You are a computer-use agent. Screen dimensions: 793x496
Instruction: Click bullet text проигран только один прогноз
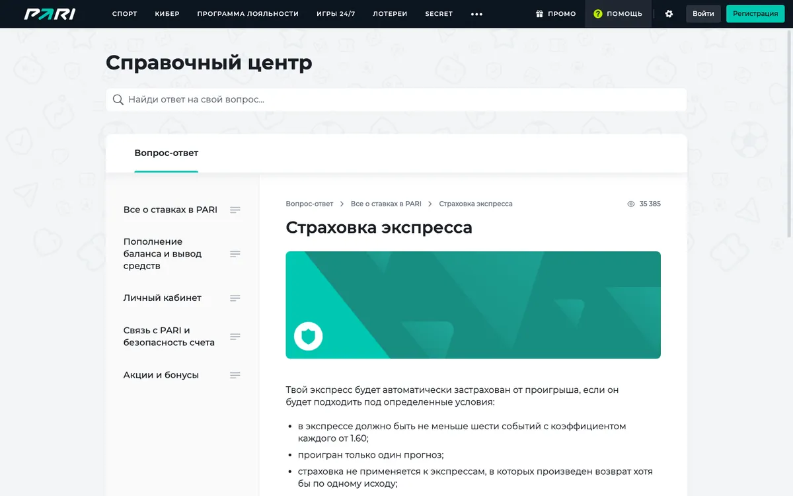(371, 455)
